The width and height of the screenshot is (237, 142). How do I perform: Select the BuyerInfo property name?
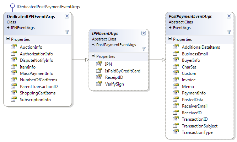[x=191, y=60]
